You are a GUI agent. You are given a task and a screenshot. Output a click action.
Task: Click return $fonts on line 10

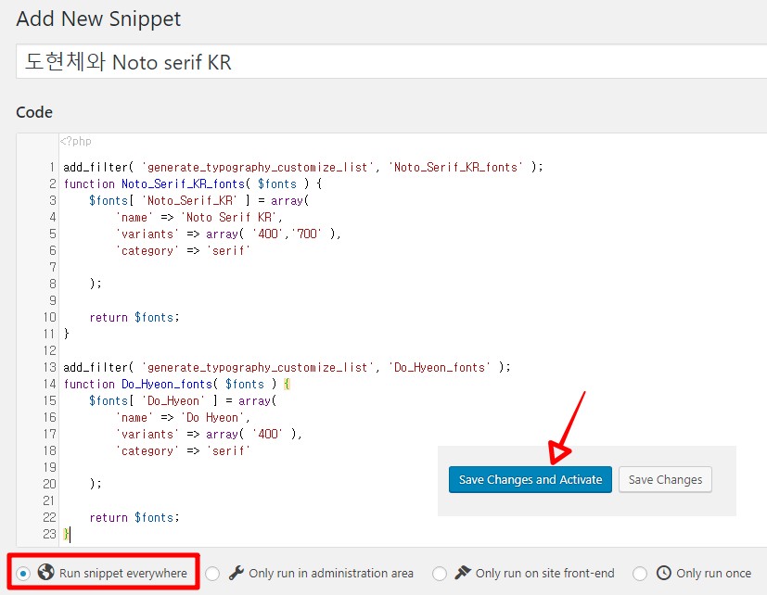pos(134,317)
